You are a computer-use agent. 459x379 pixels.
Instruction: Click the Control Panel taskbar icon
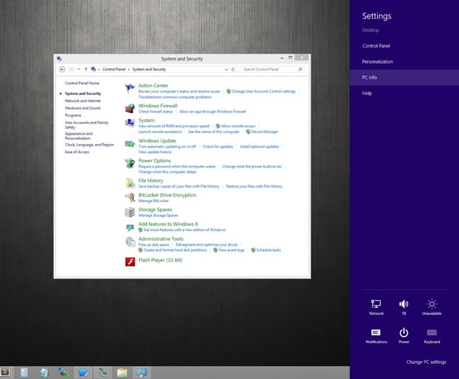(142, 373)
